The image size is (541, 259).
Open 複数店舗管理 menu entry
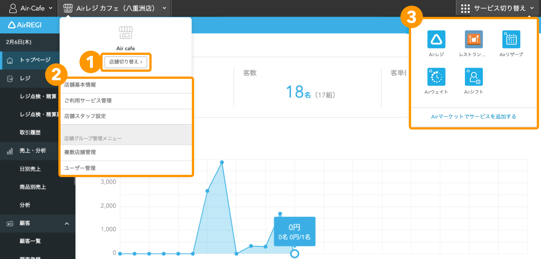tap(126, 152)
